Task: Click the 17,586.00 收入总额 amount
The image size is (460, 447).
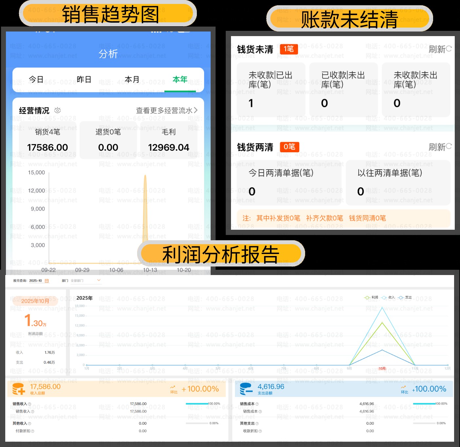Action: (x=45, y=387)
